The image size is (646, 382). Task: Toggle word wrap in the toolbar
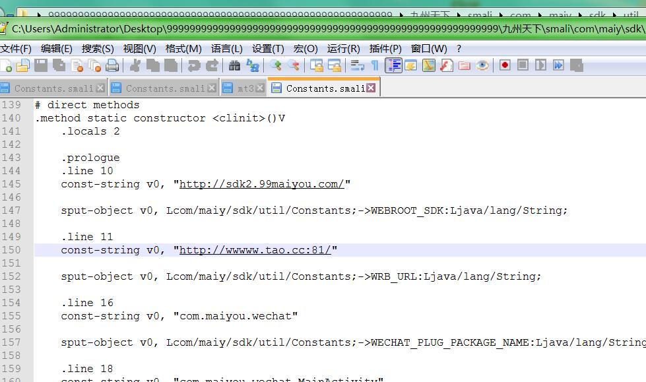(357, 65)
